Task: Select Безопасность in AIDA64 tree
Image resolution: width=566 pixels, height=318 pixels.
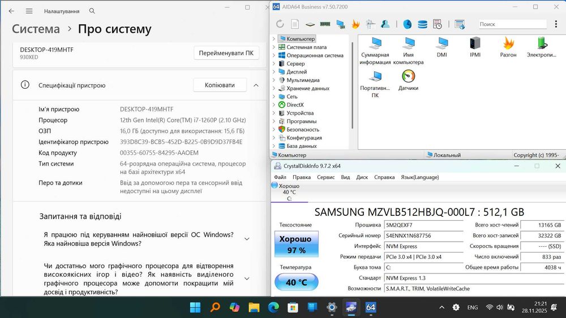Action: (x=303, y=129)
